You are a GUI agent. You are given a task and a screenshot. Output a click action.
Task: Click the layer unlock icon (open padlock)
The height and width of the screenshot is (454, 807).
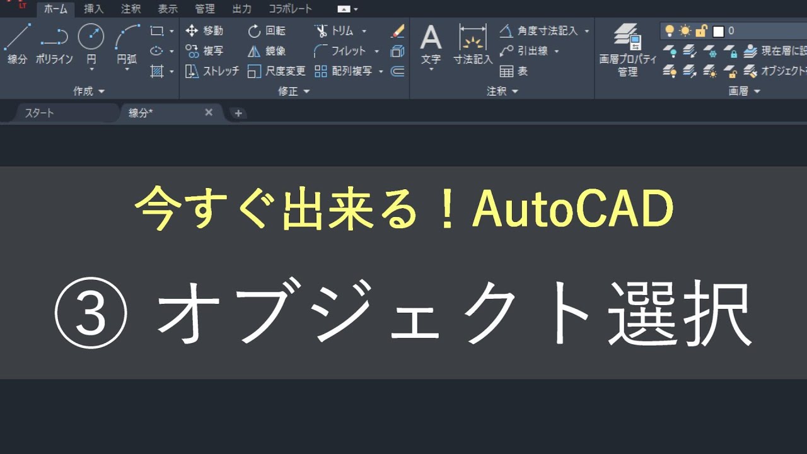[x=730, y=71]
